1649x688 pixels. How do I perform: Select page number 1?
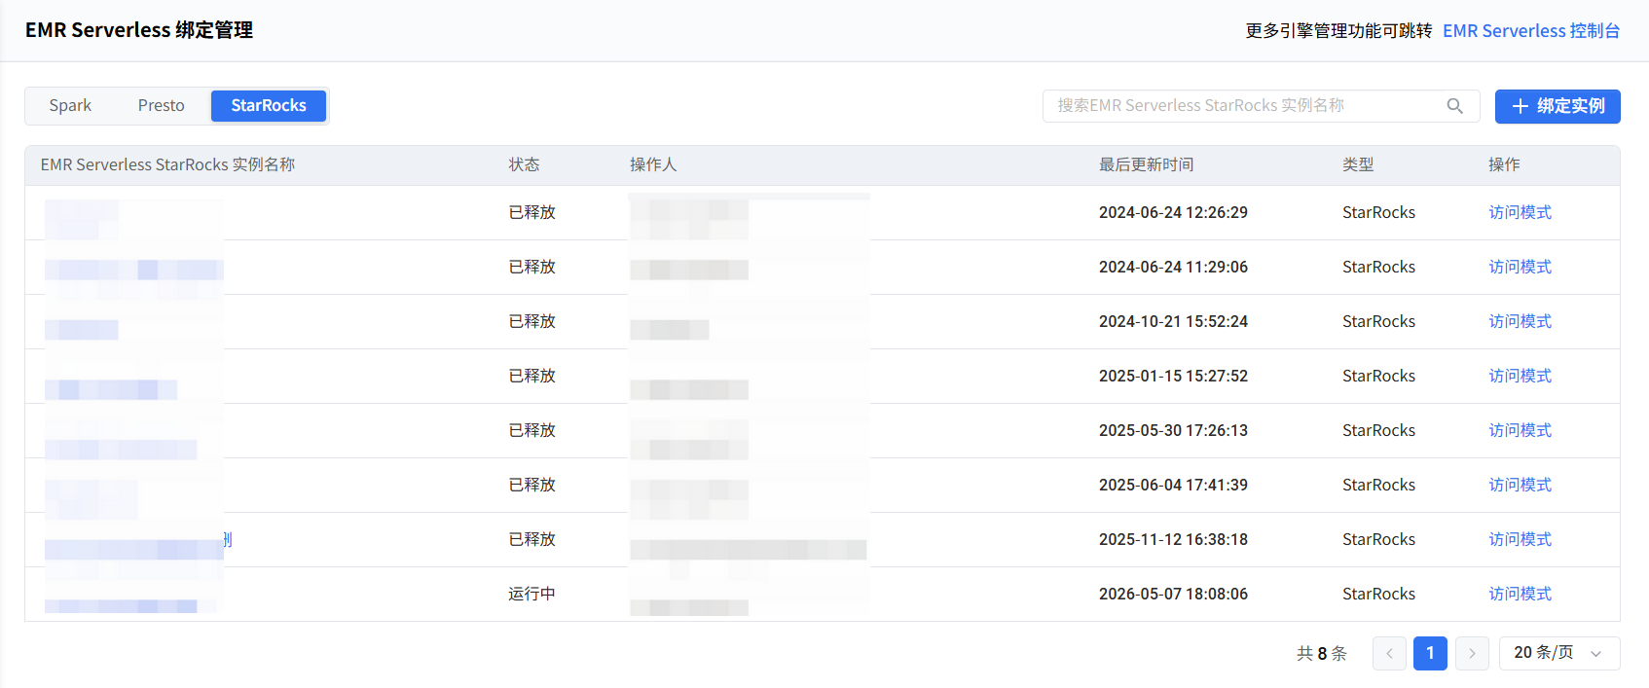pos(1430,653)
